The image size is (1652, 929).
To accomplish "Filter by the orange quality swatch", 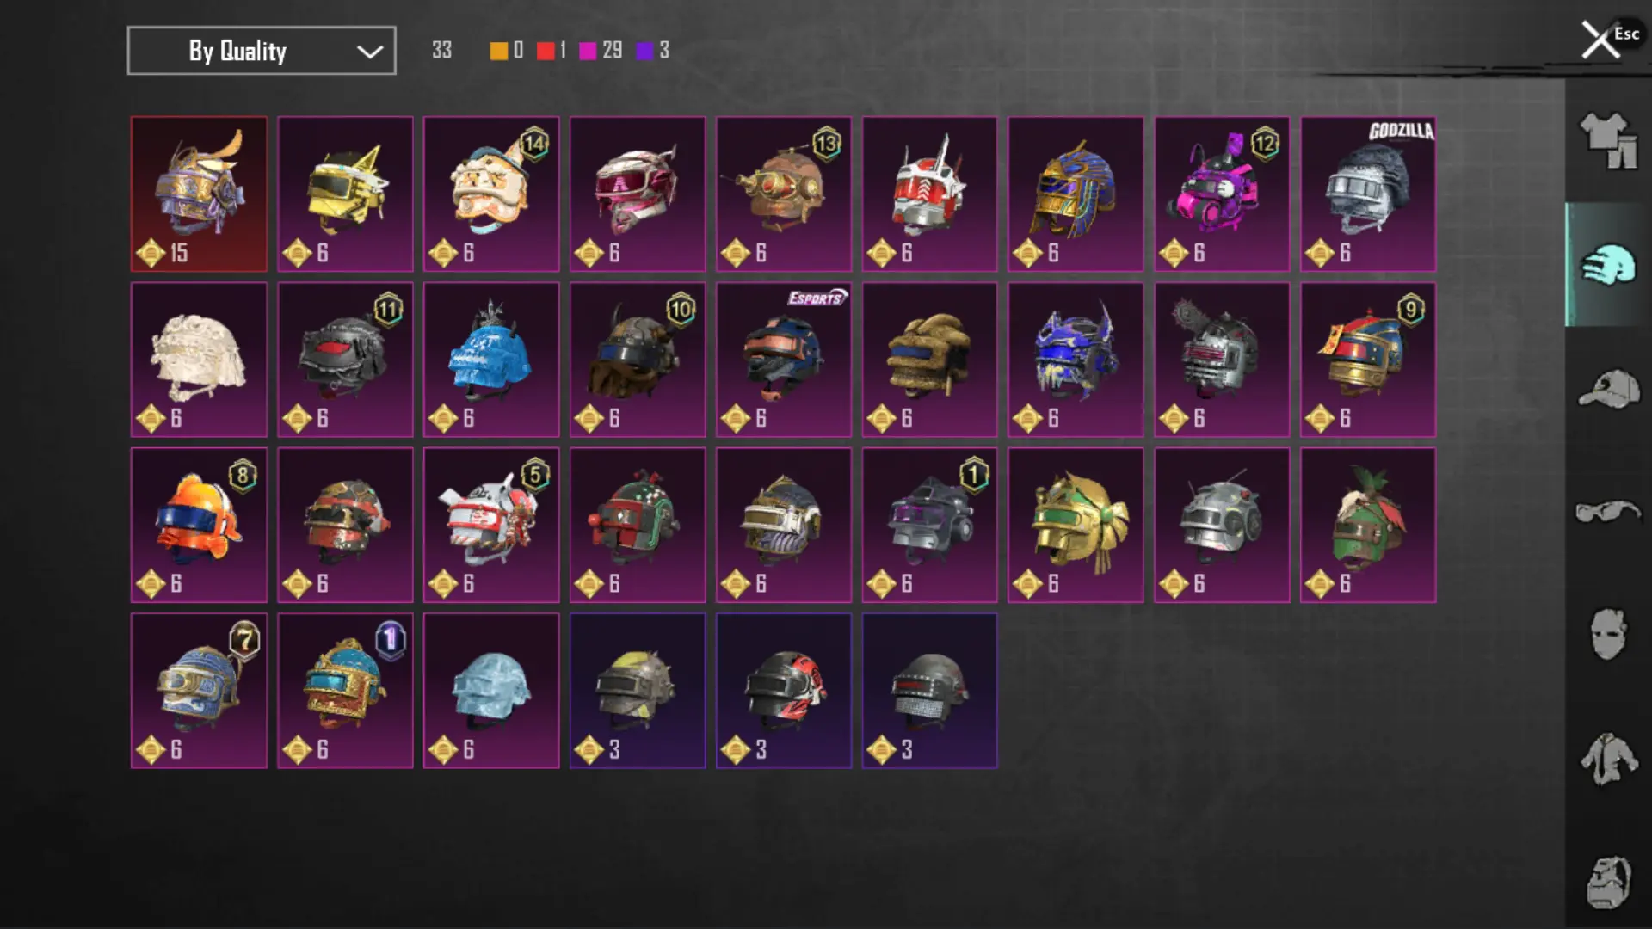I will (499, 51).
